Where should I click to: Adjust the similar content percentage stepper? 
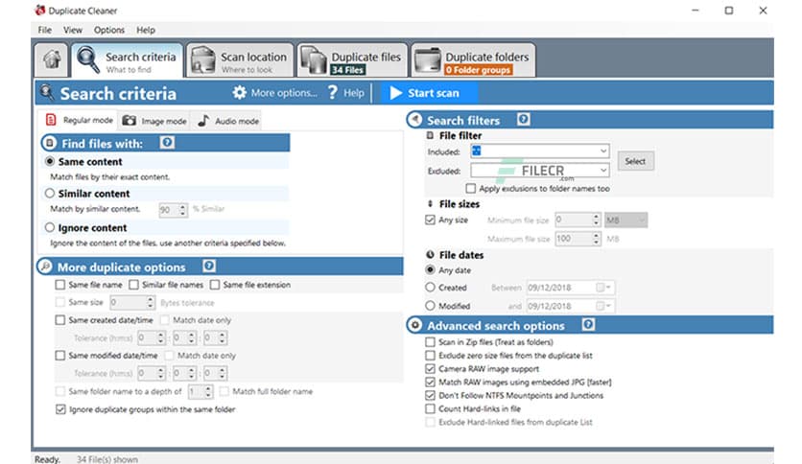tap(182, 210)
